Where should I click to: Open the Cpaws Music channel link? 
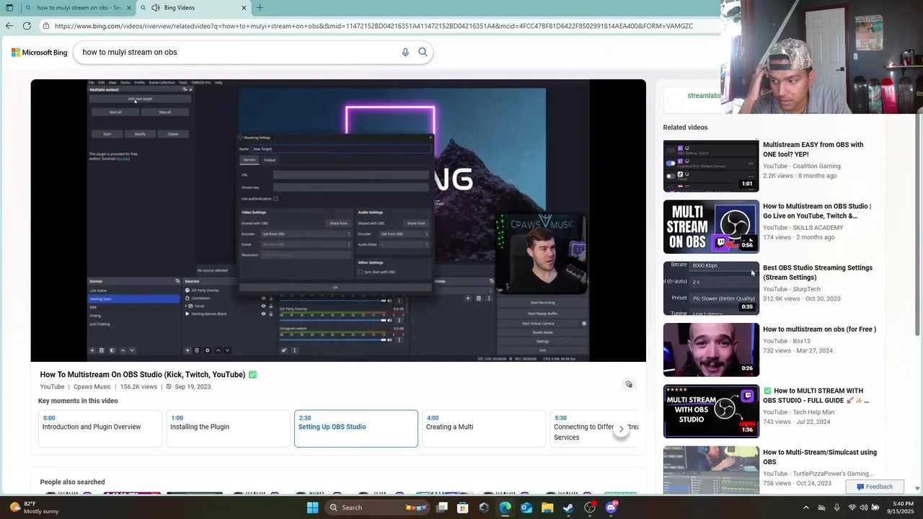92,386
